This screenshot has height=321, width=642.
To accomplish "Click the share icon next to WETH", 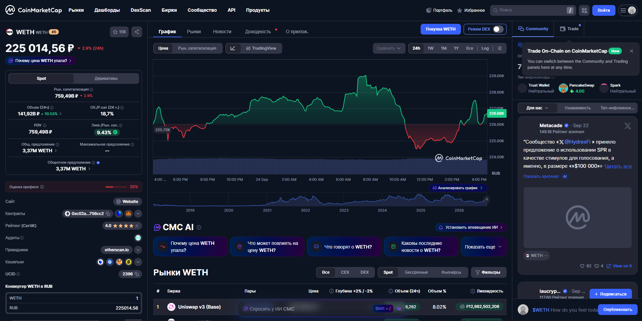I will (x=137, y=32).
